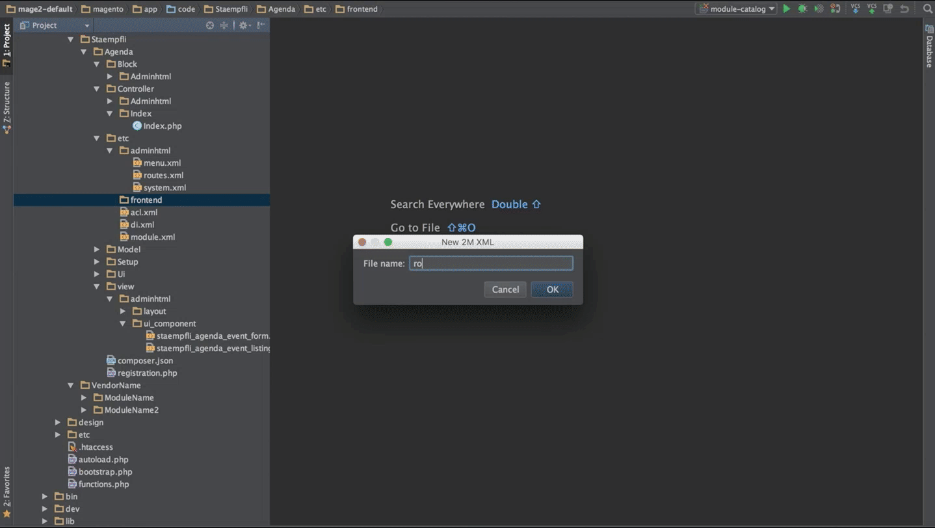The width and height of the screenshot is (935, 528).
Task: Click the Search Everywhere Double shortcut hint
Action: [466, 204]
